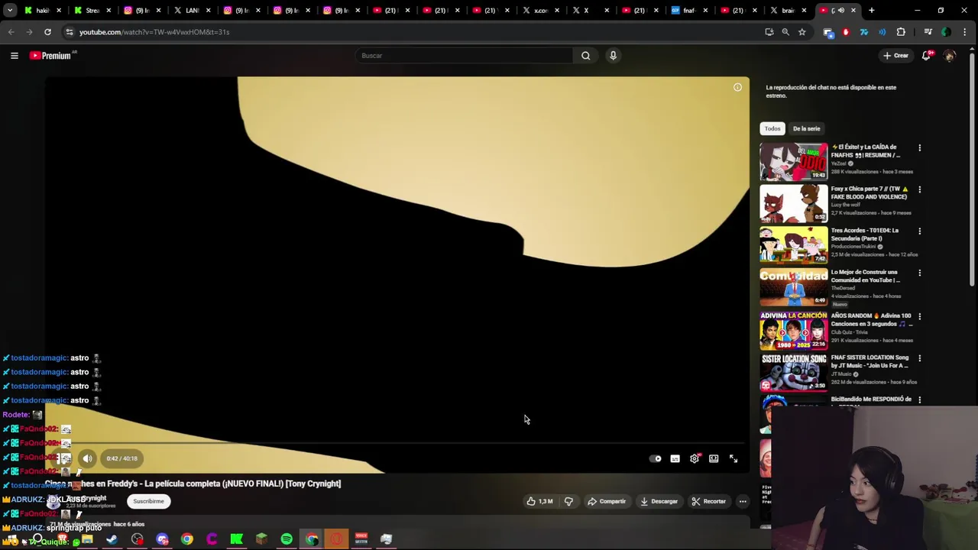The image size is (978, 550).
Task: Open the Chrome extensions puzzle icon
Action: (x=901, y=32)
